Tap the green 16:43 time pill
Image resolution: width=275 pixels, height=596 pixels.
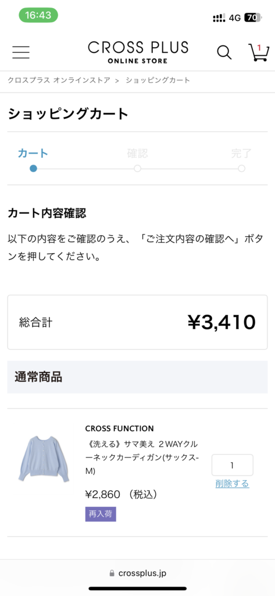(x=38, y=15)
